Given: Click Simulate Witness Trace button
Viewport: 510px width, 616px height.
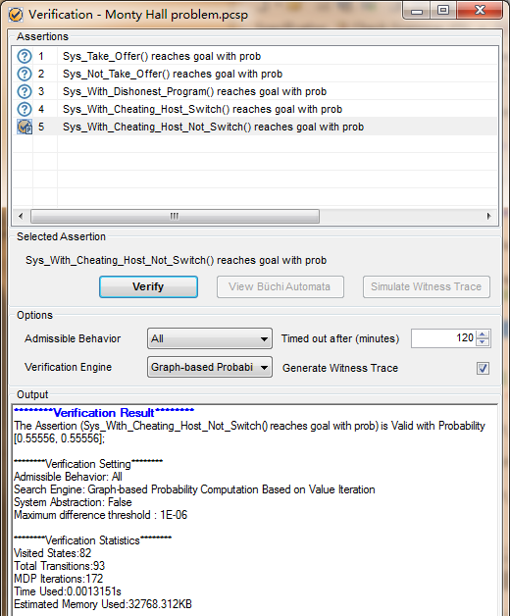Looking at the screenshot, I should pos(427,286).
